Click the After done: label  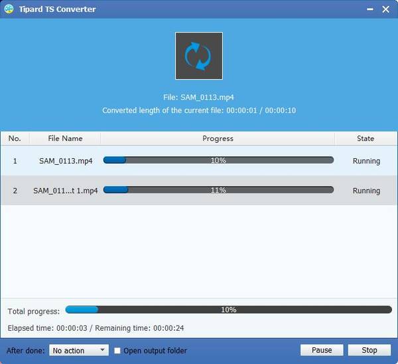(26, 351)
